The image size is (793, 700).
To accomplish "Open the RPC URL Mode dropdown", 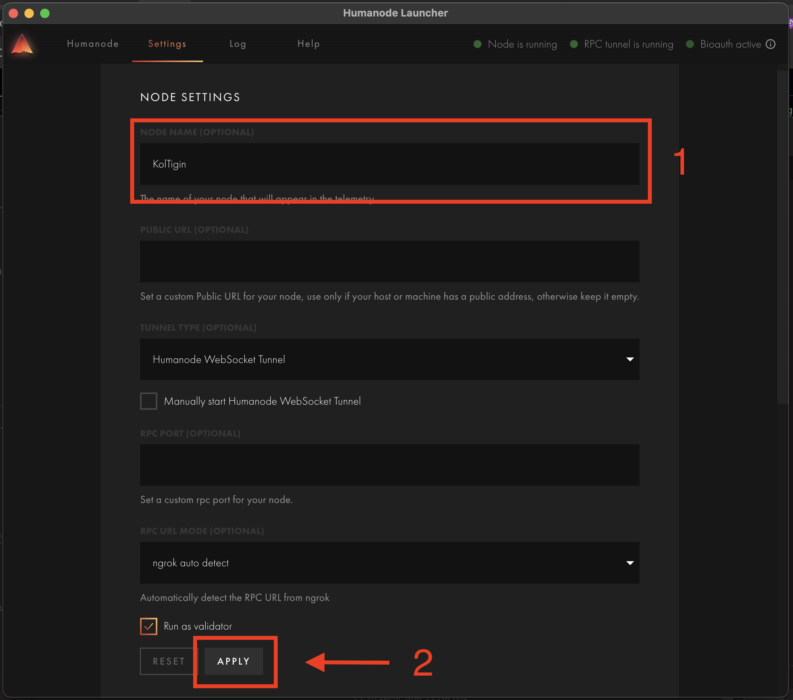I will point(389,563).
